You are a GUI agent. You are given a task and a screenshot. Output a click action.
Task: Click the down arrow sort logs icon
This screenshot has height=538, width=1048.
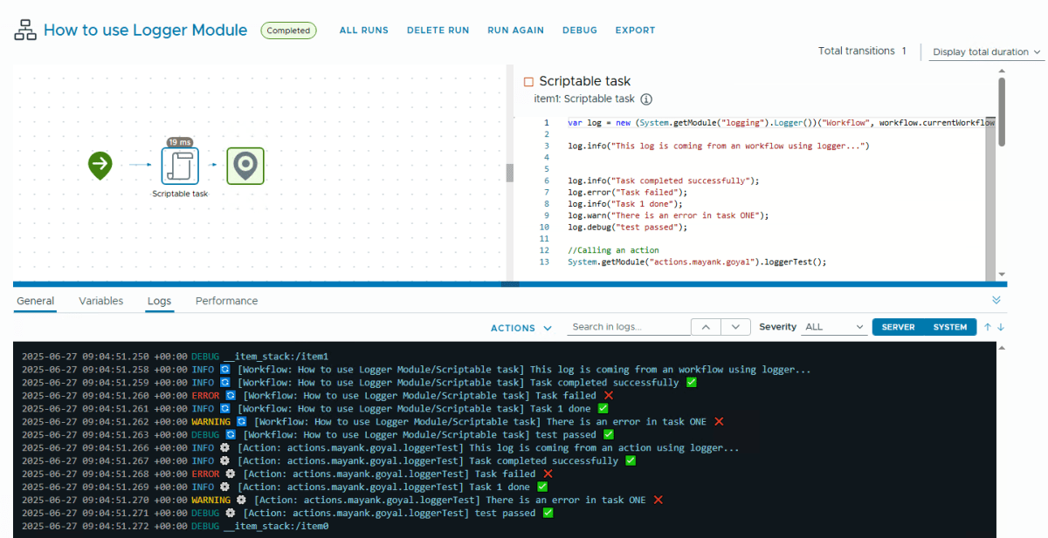(x=1001, y=327)
